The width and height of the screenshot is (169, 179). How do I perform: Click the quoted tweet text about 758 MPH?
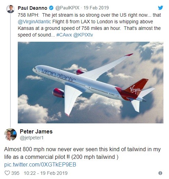(x=89, y=25)
